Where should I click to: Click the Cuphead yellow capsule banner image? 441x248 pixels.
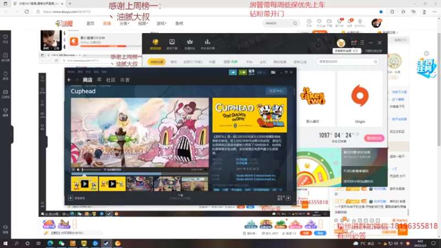tap(250, 115)
